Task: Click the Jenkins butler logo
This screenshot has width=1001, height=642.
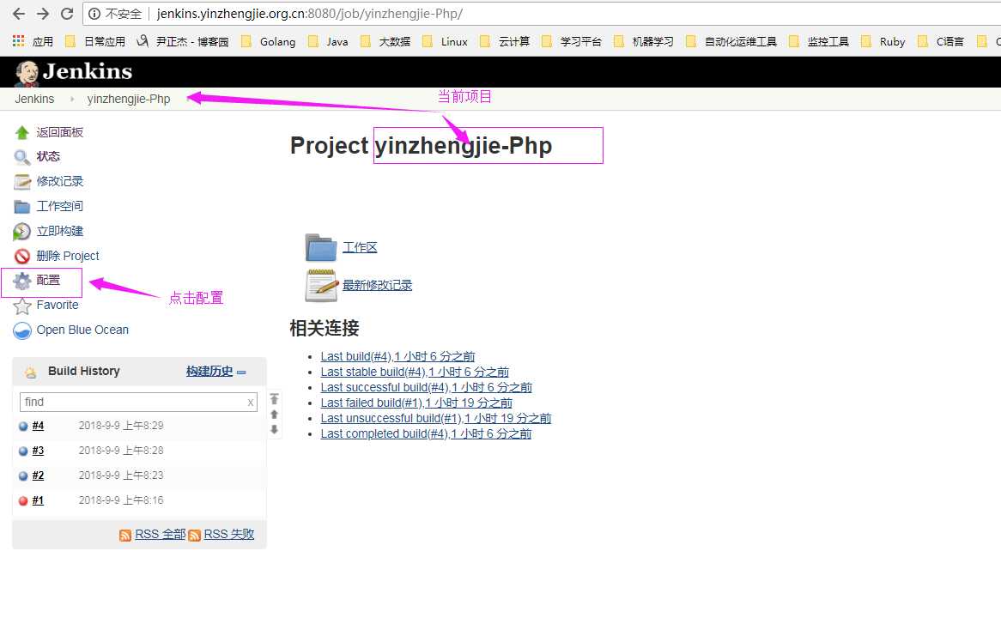Action: click(x=27, y=74)
